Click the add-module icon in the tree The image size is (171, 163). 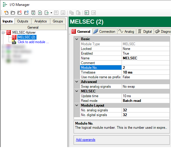(x=14, y=42)
